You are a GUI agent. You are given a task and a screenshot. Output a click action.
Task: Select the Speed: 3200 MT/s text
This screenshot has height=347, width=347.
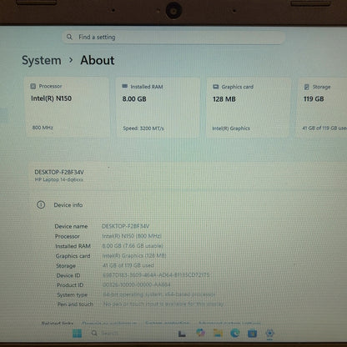[143, 128]
